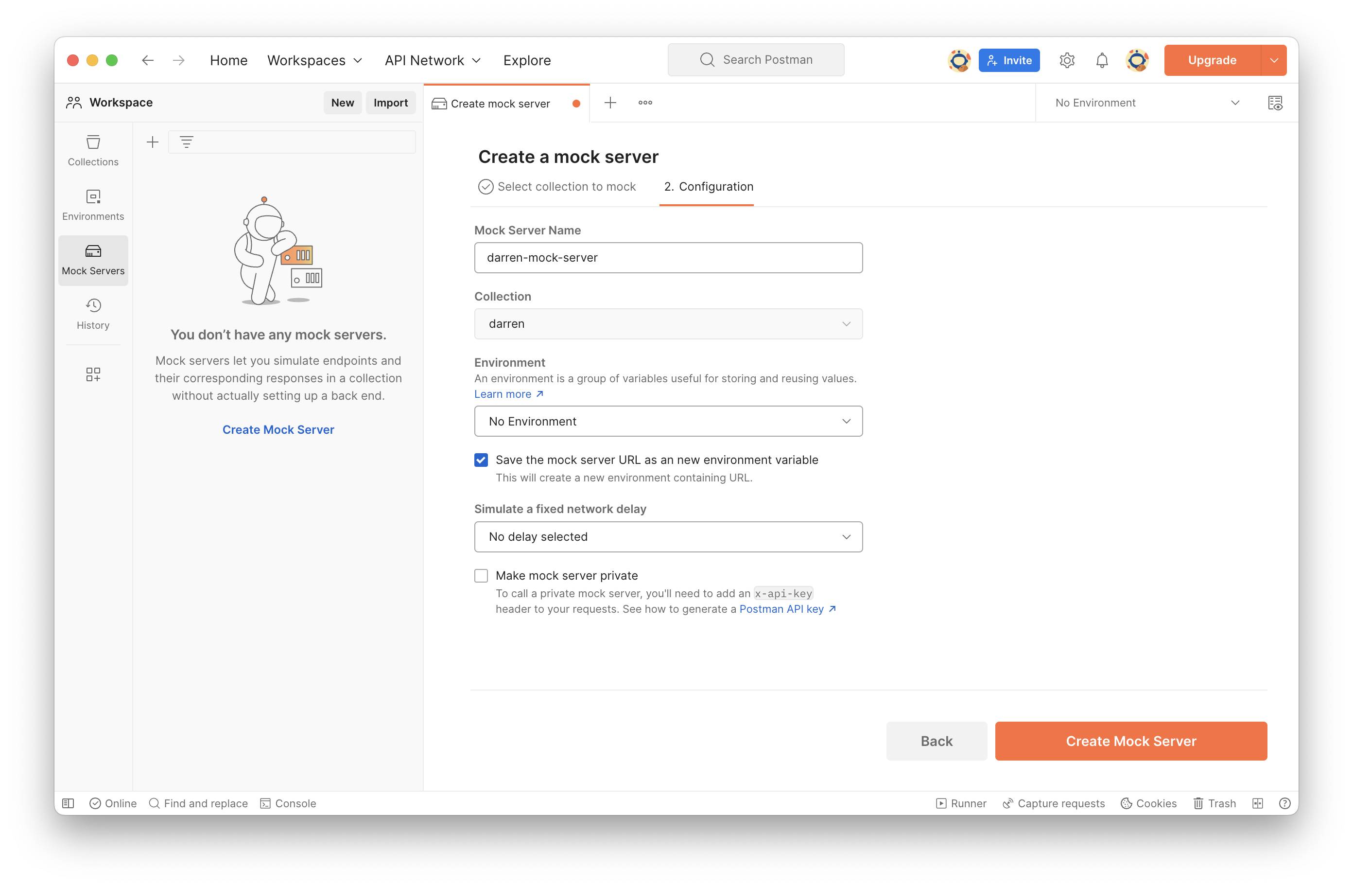Open the Collections sidebar icon

coord(93,150)
